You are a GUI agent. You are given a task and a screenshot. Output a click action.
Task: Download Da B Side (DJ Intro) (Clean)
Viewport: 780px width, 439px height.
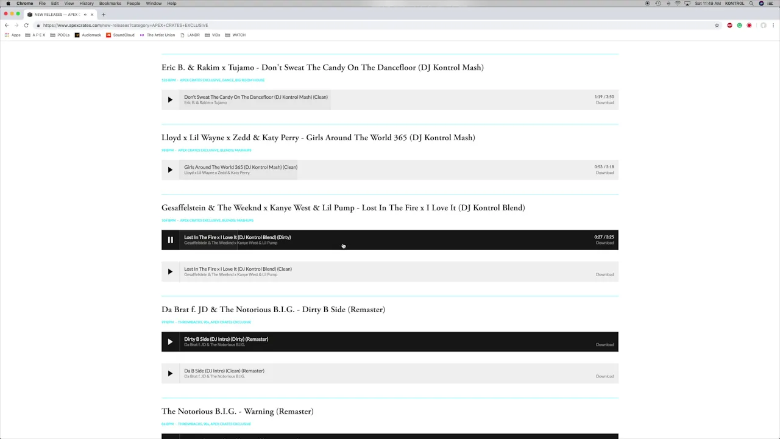[x=604, y=376]
